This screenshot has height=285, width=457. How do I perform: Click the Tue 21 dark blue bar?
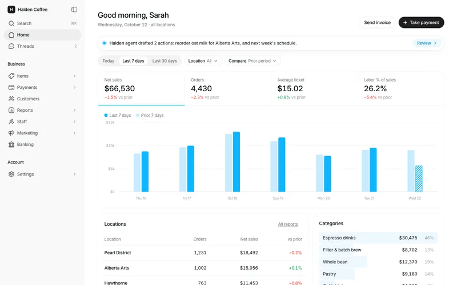(x=373, y=170)
